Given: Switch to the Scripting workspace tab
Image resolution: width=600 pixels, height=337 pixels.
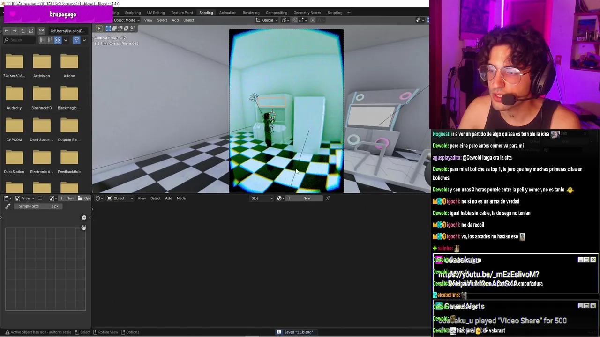Looking at the screenshot, I should pyautogui.click(x=335, y=13).
